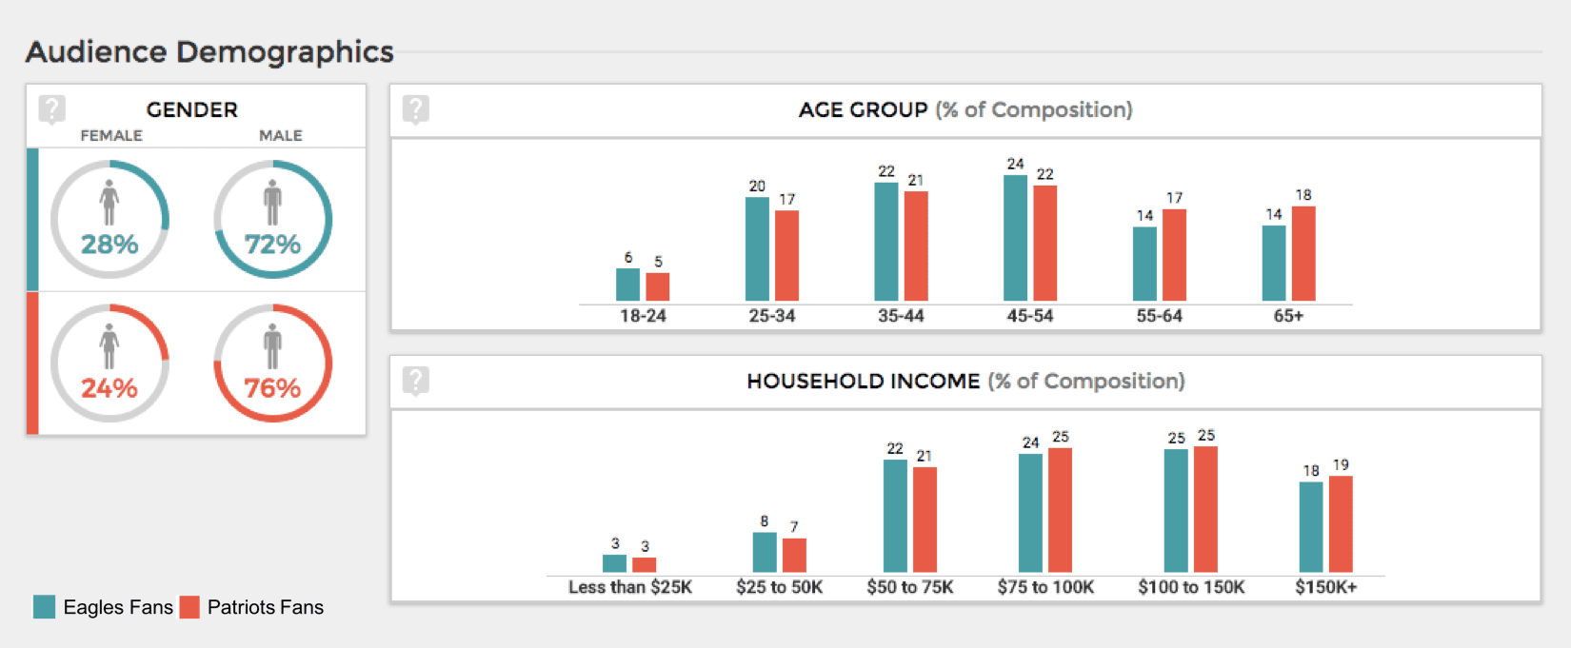Click the Audience Demographics heading

tap(209, 51)
